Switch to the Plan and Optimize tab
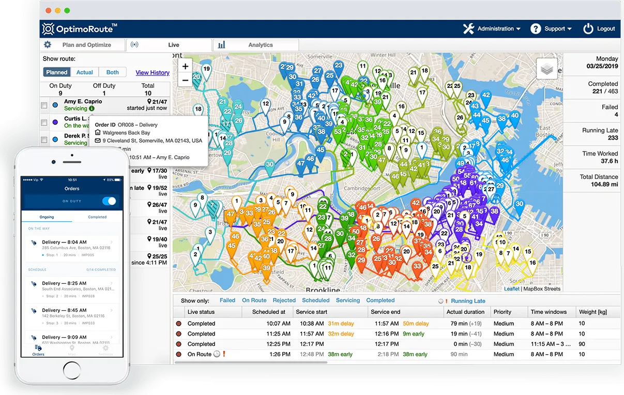Screen dimensions: 624x395 (83, 45)
